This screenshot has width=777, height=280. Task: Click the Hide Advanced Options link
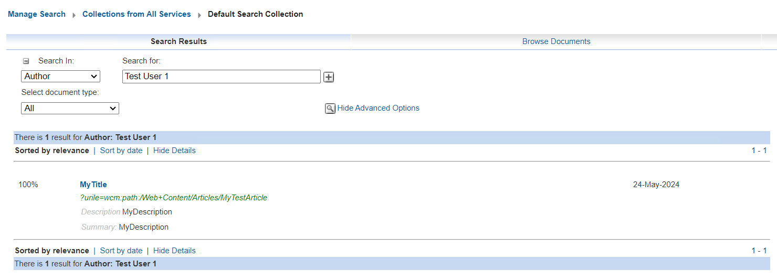click(378, 108)
